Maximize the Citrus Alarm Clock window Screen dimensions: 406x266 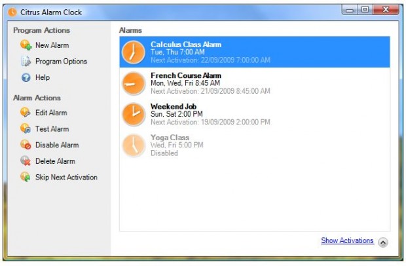pos(365,10)
